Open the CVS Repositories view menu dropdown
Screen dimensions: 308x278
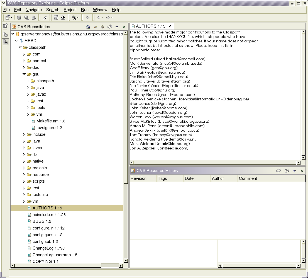(117, 27)
